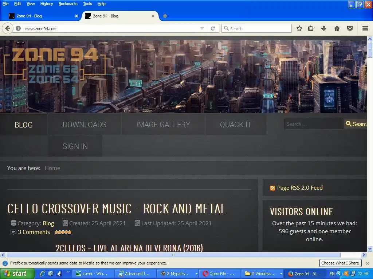Switch to Zone 94 - Bl... taskbar button
This screenshot has width=373, height=279.
(305, 274)
